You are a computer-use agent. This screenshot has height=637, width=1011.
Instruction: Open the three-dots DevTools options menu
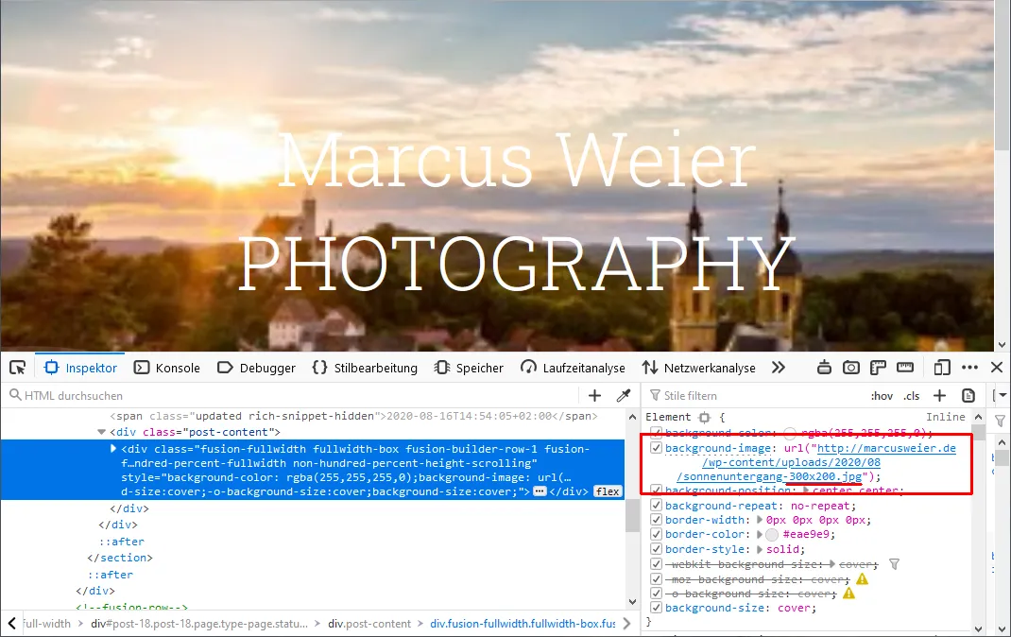click(x=969, y=368)
